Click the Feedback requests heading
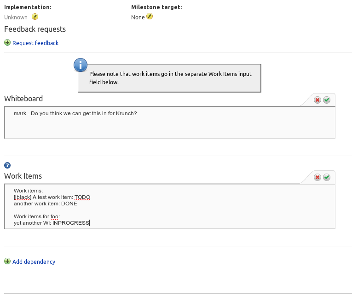Screen dimensions: 352x297 35,29
